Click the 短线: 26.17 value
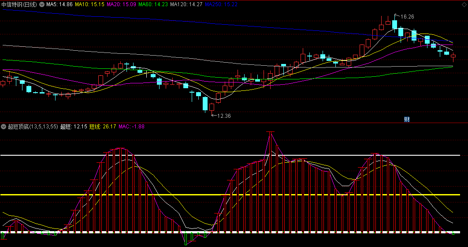The height and width of the screenshot is (247, 468). coord(103,127)
